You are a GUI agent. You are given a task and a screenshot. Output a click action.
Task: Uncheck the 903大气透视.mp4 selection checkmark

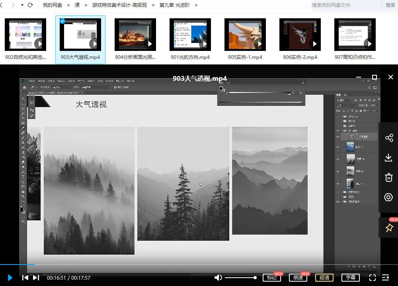(62, 21)
